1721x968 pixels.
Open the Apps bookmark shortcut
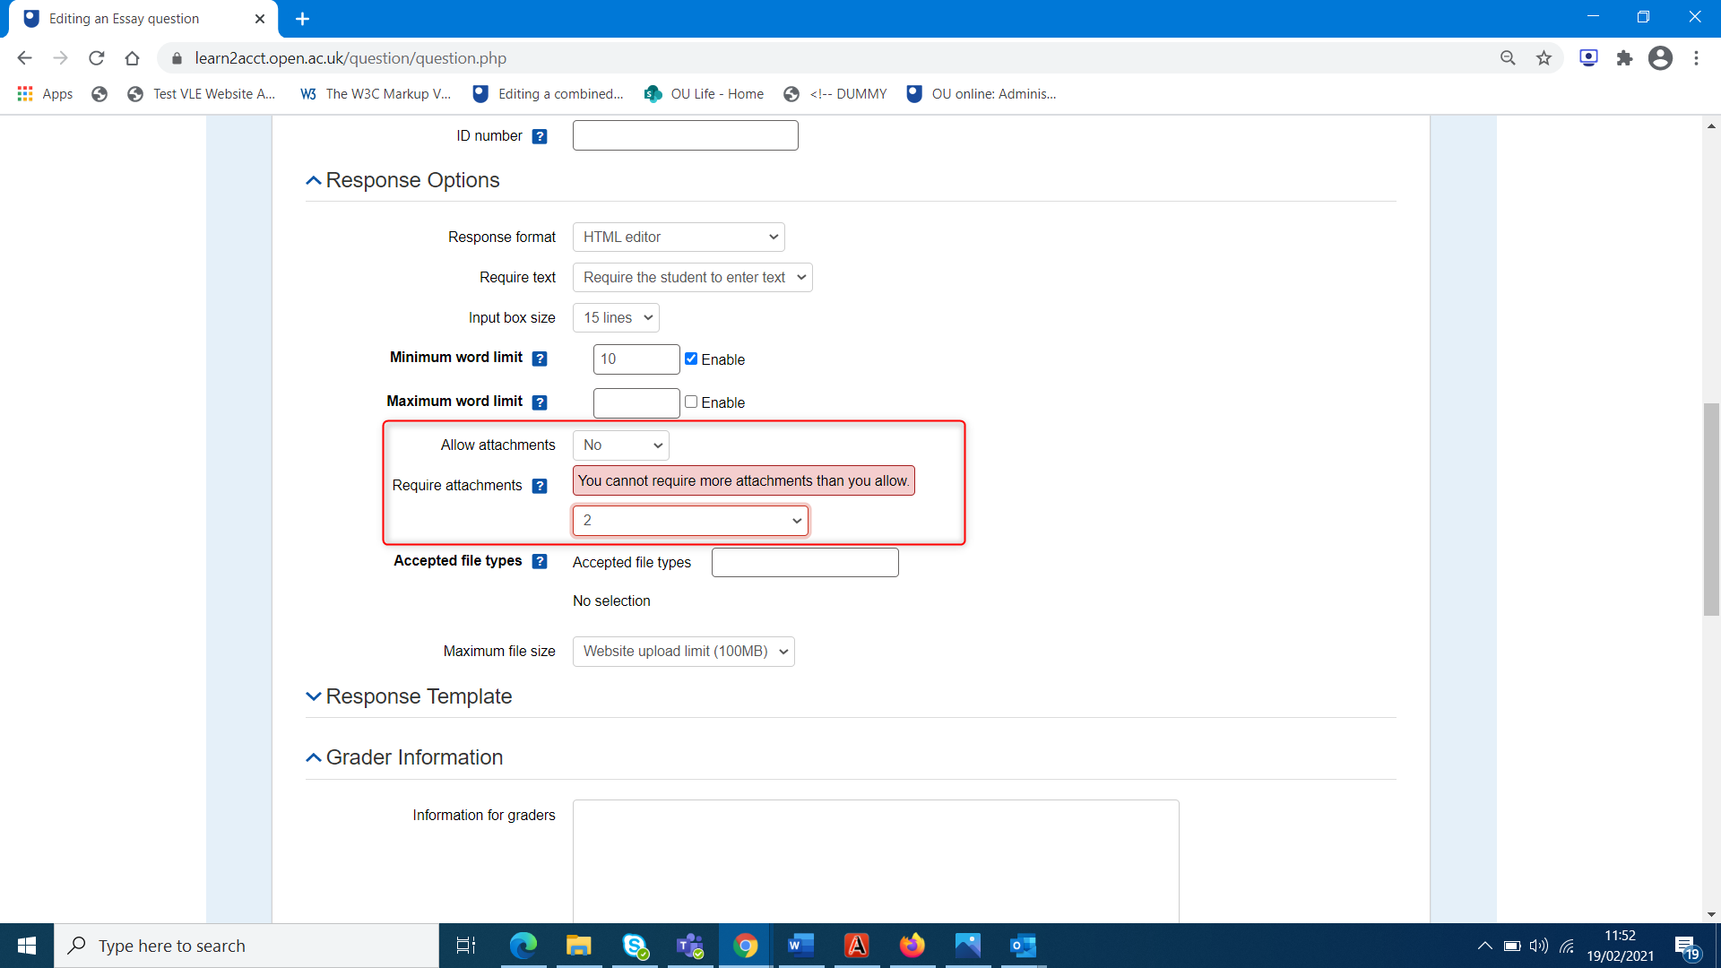(x=45, y=94)
